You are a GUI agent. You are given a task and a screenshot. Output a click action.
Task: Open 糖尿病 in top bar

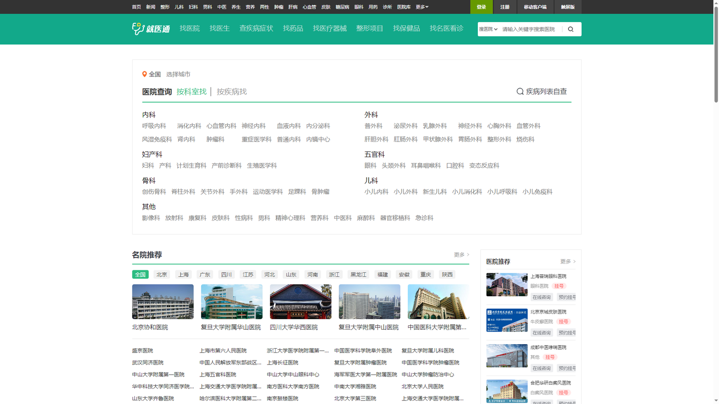point(342,7)
